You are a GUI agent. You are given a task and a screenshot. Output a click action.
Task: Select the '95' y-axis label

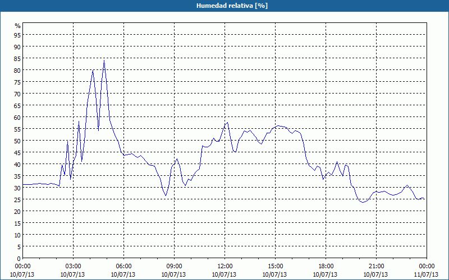(x=17, y=35)
